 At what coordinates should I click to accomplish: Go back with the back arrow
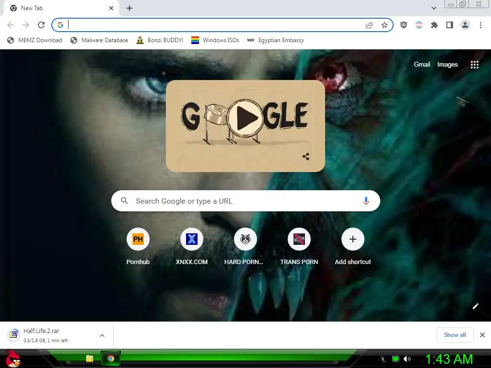(11, 25)
